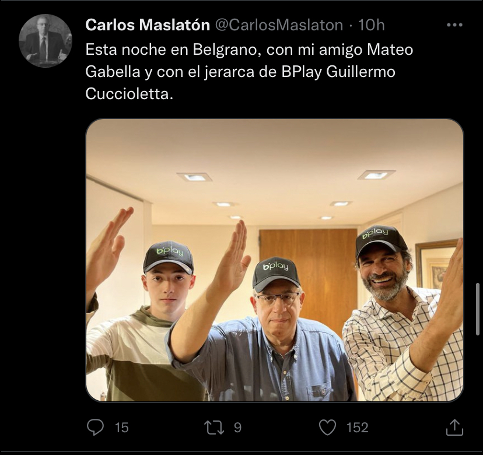Viewport: 483px width, 455px height.
Task: Click the @CarlosMaslaton handle
Action: [x=279, y=25]
